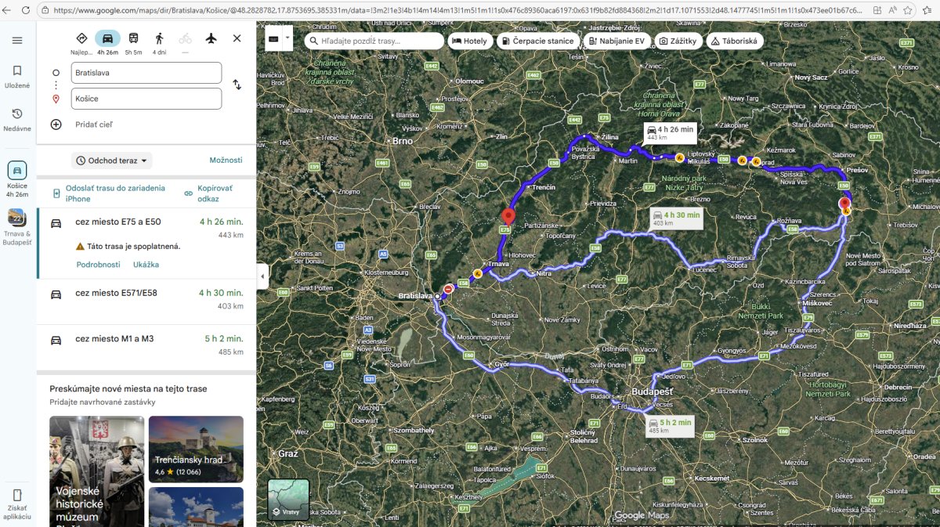
Task: Select the Hotely filter chip
Action: click(x=470, y=41)
